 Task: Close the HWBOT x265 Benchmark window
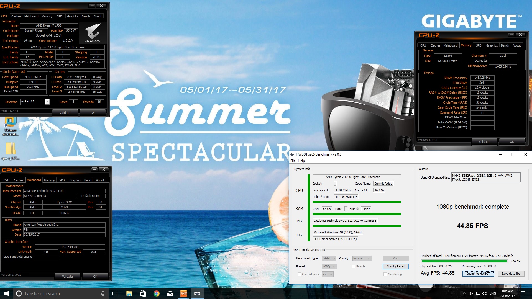coord(525,154)
